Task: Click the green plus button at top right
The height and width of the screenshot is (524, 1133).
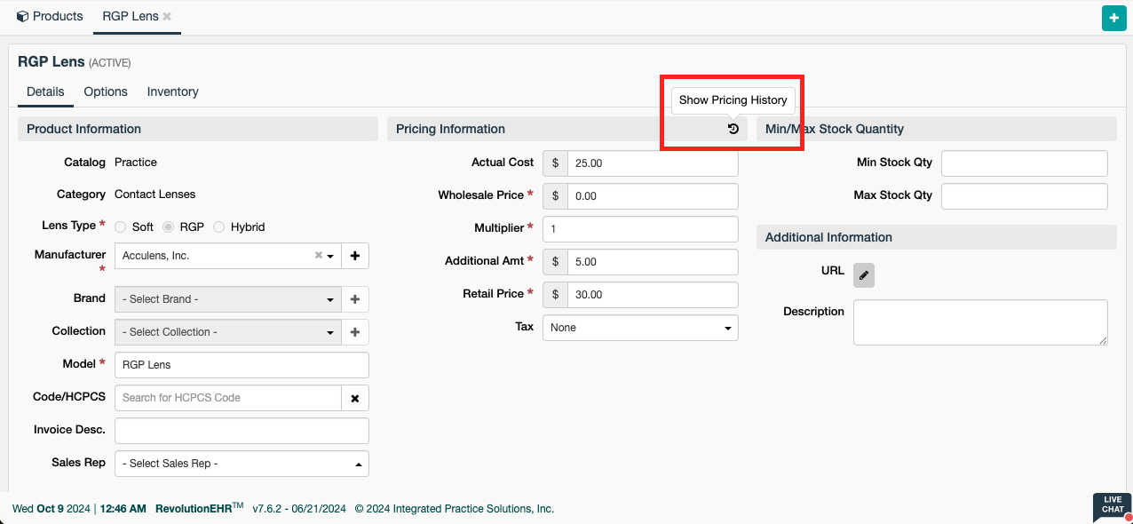Action: point(1113,18)
